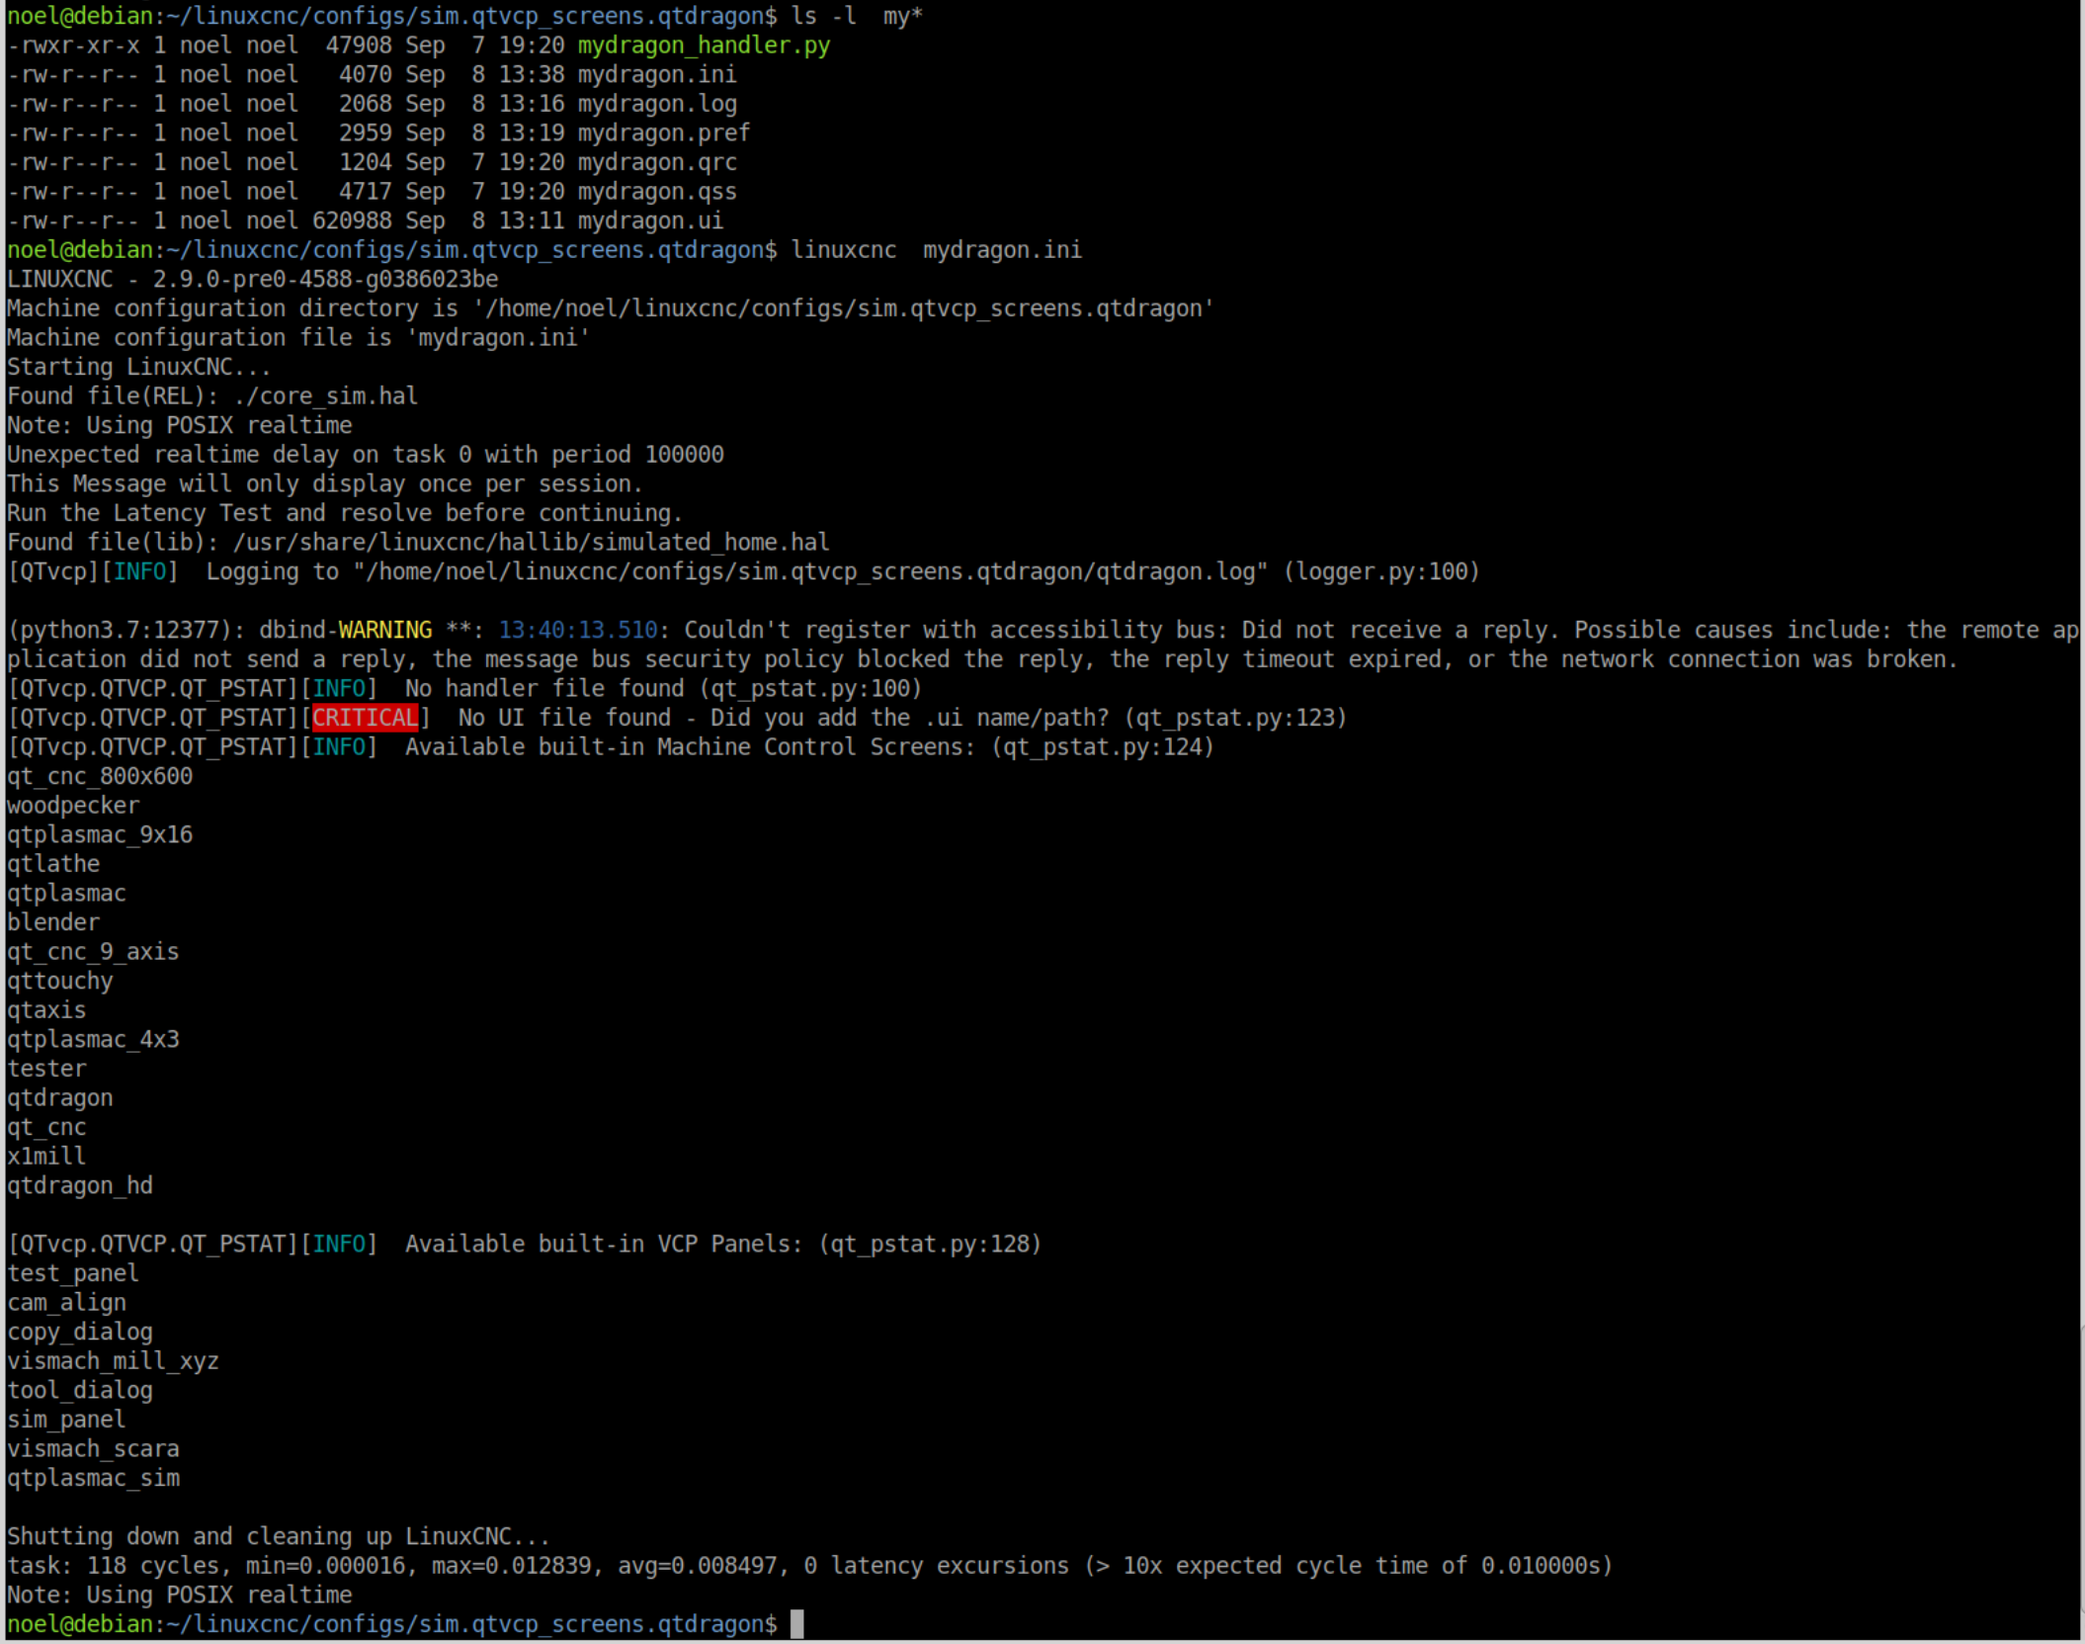The width and height of the screenshot is (2085, 1644).
Task: Click the 'No UI file found' message
Action: coord(564,718)
